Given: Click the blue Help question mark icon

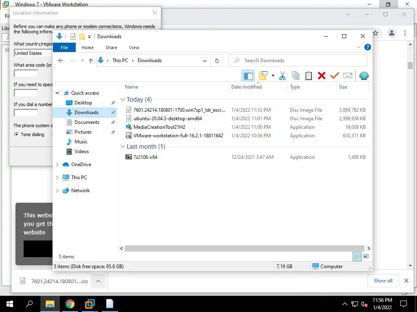Looking at the screenshot, I should [368, 47].
